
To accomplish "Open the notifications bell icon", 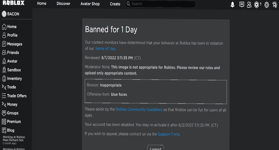I will (232, 4).
